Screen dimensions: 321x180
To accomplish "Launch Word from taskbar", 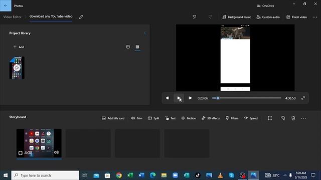I will pos(141,175).
